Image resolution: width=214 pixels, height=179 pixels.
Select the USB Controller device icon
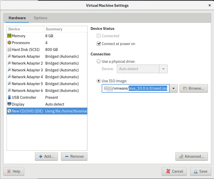click(9, 97)
